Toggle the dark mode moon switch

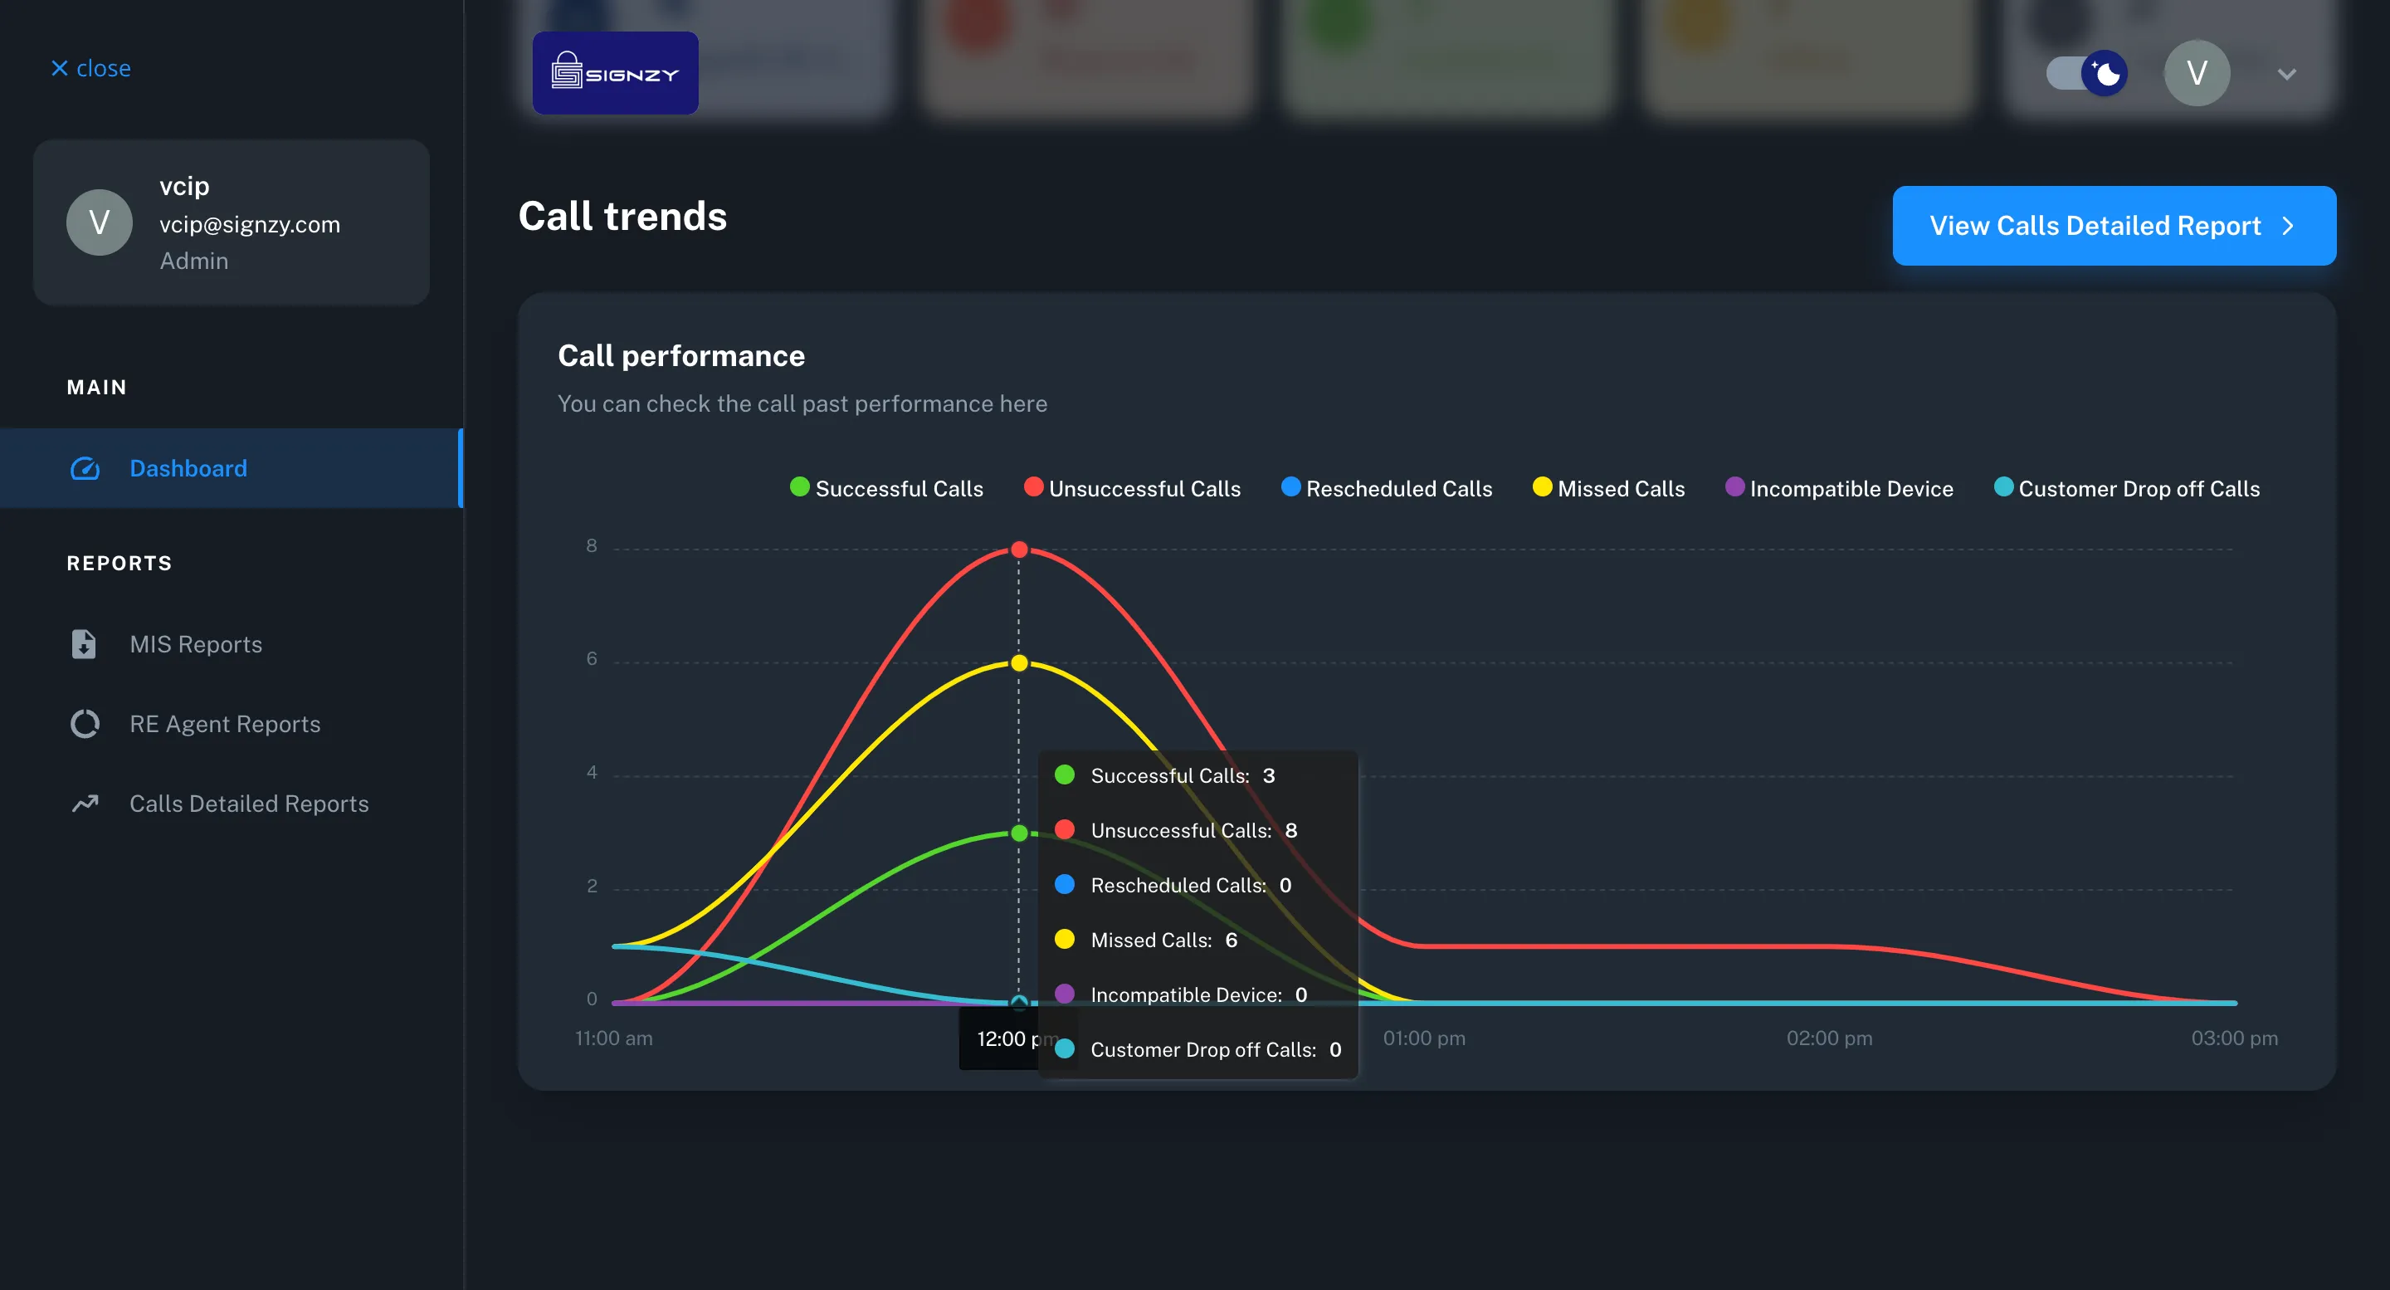click(x=2086, y=73)
